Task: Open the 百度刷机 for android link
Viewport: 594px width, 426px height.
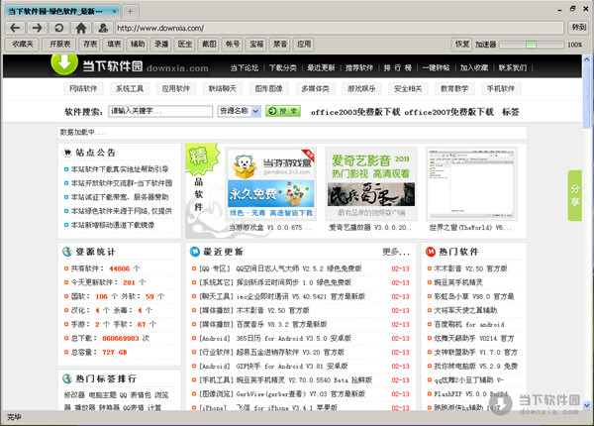Action: click(469, 324)
